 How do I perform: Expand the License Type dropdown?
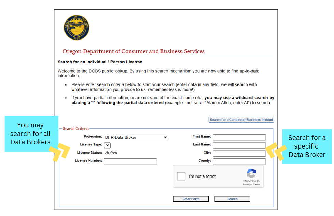tap(107, 145)
